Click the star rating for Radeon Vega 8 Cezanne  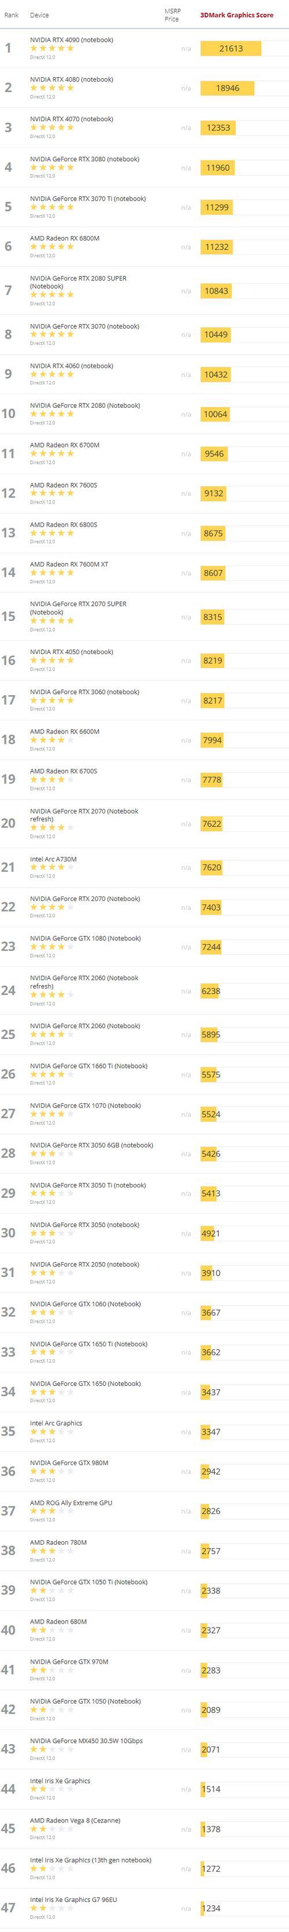click(x=52, y=1829)
